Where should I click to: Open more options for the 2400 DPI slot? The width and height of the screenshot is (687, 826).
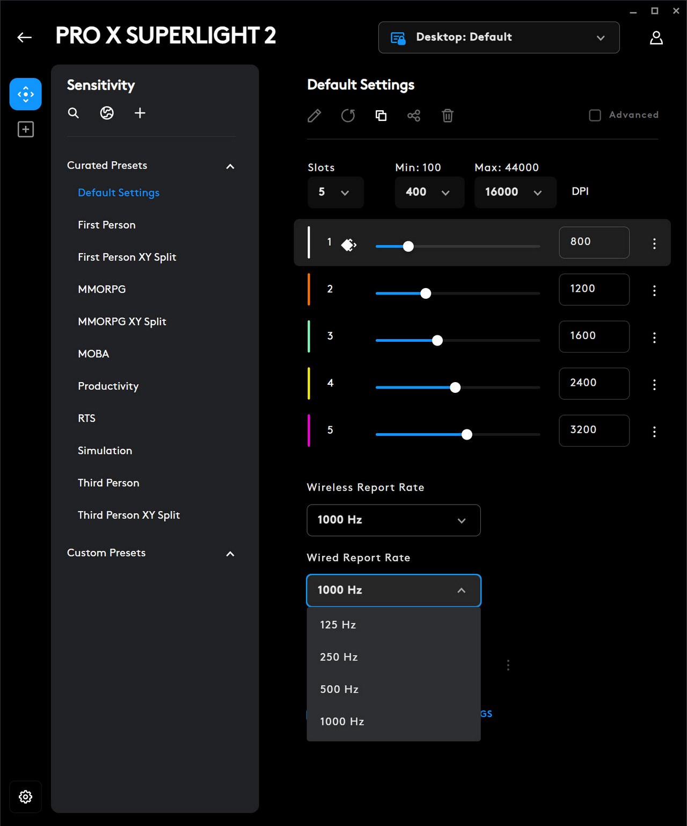654,385
